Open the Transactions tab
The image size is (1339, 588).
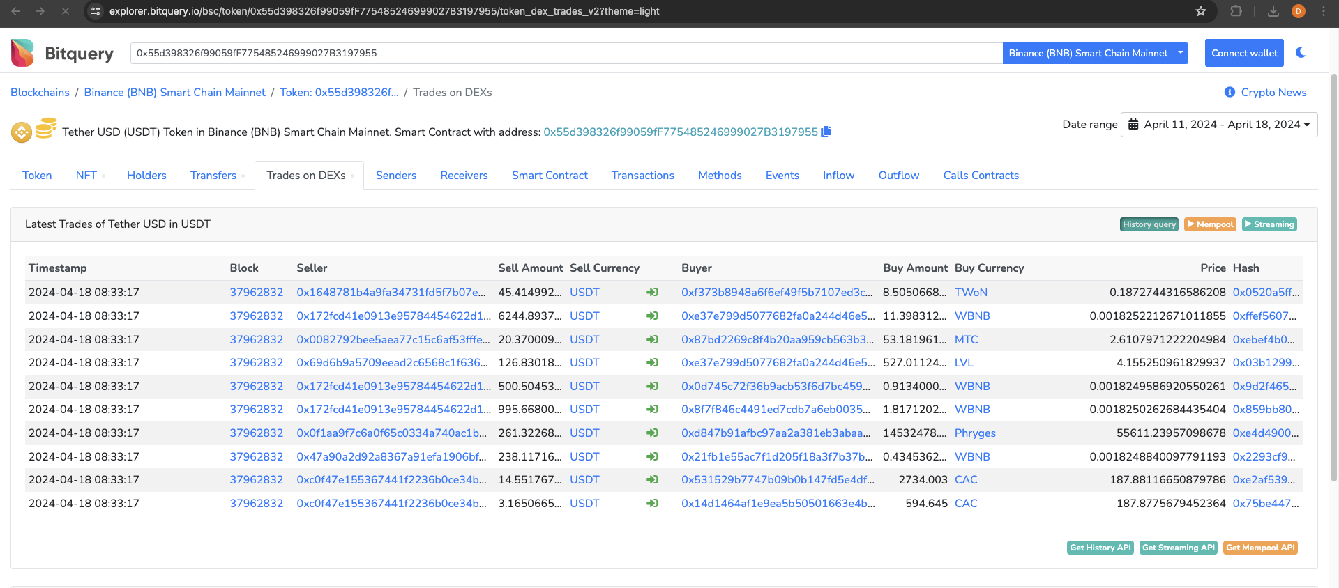(643, 176)
